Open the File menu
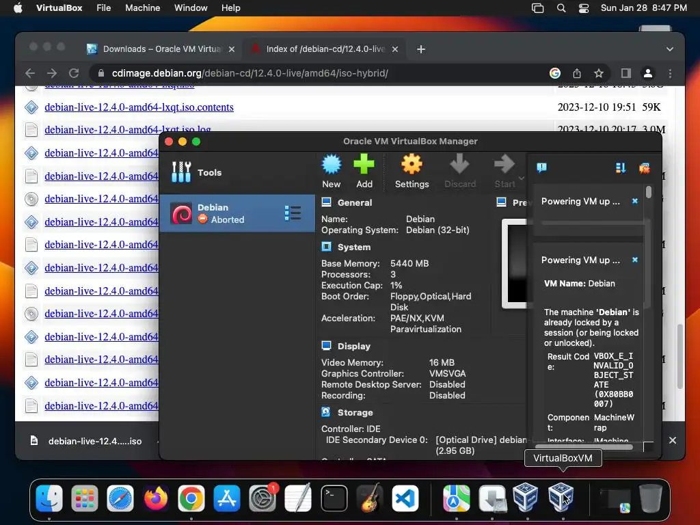Screen dimensions: 700x525 tap(104, 8)
